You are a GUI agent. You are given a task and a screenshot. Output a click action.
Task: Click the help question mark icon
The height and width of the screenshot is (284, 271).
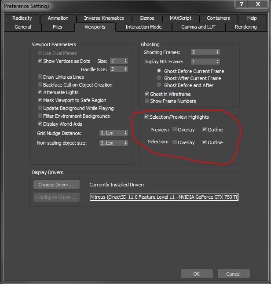tap(242, 5)
